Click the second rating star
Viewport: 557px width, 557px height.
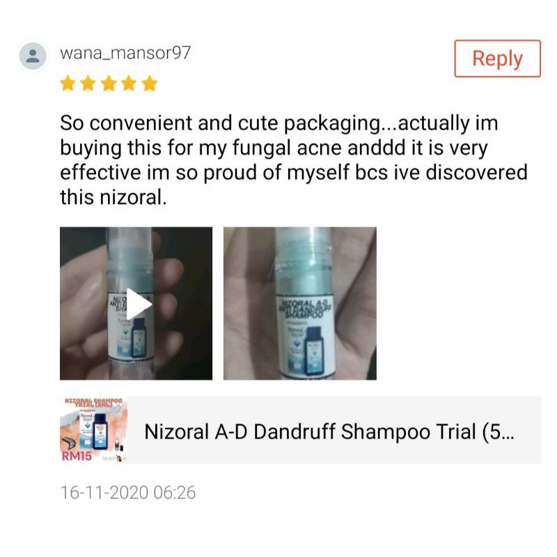pyautogui.click(x=88, y=84)
